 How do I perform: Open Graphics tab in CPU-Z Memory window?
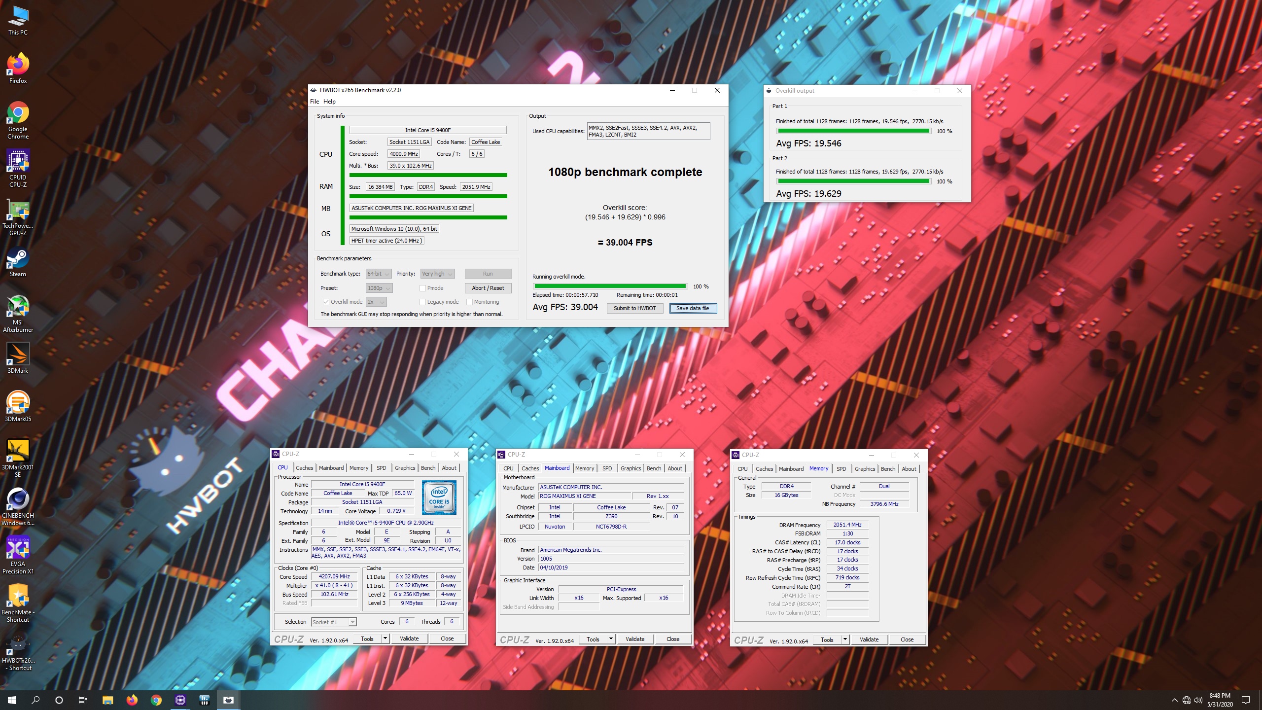coord(865,469)
